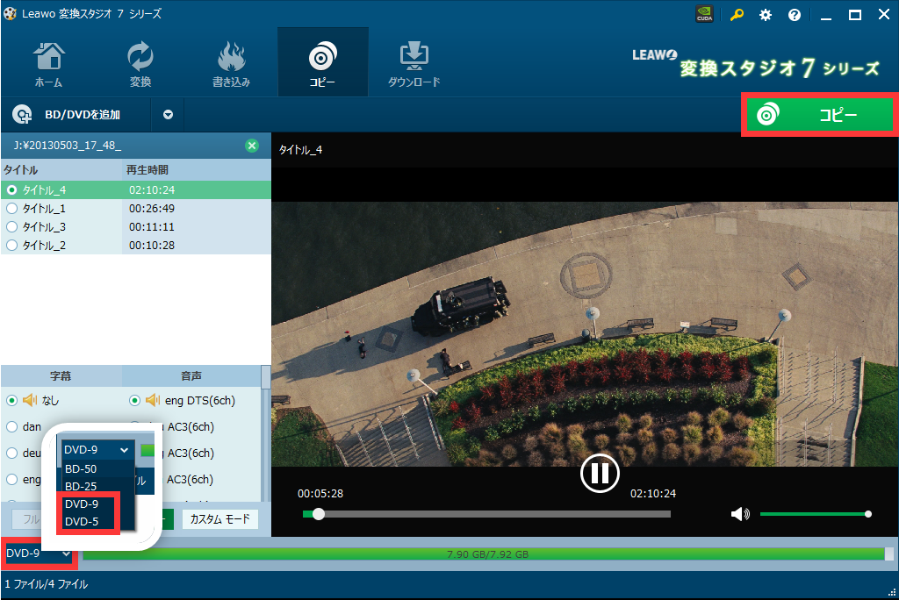Open the Download (ダウンロード) module
The image size is (899, 600).
point(414,64)
